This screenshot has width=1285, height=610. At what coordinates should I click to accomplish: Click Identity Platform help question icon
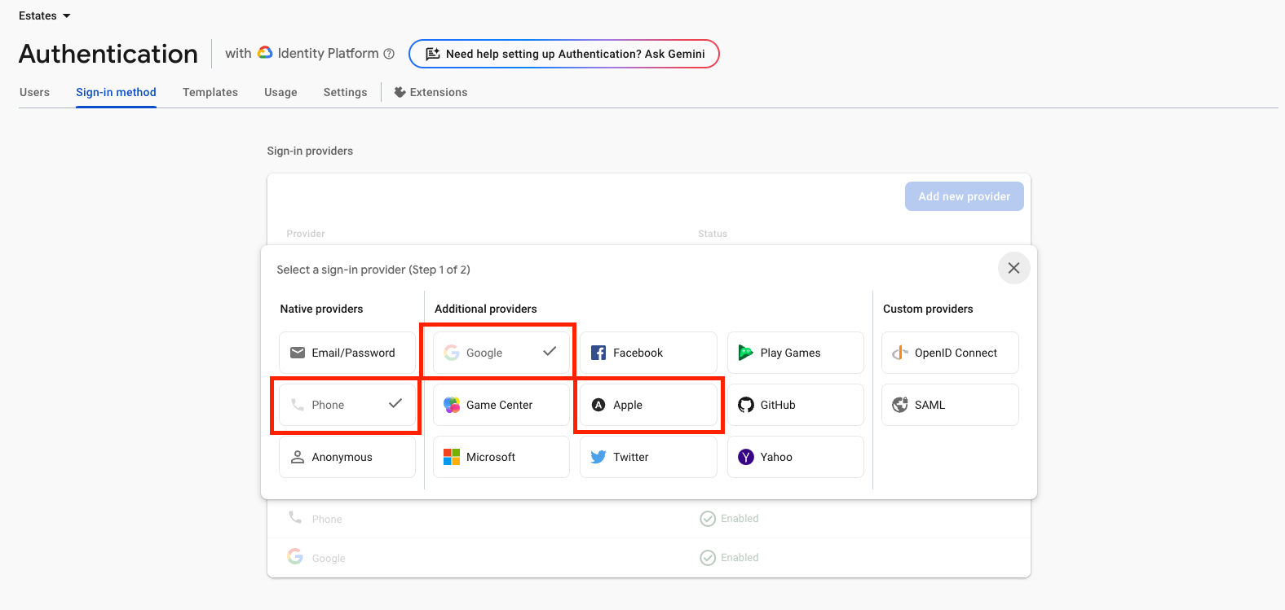(389, 54)
